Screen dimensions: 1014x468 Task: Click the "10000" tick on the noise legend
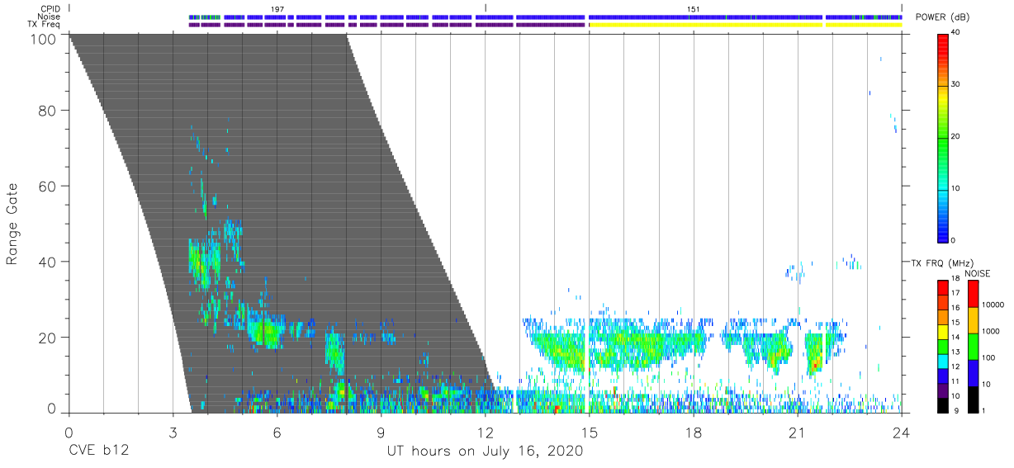coord(993,305)
